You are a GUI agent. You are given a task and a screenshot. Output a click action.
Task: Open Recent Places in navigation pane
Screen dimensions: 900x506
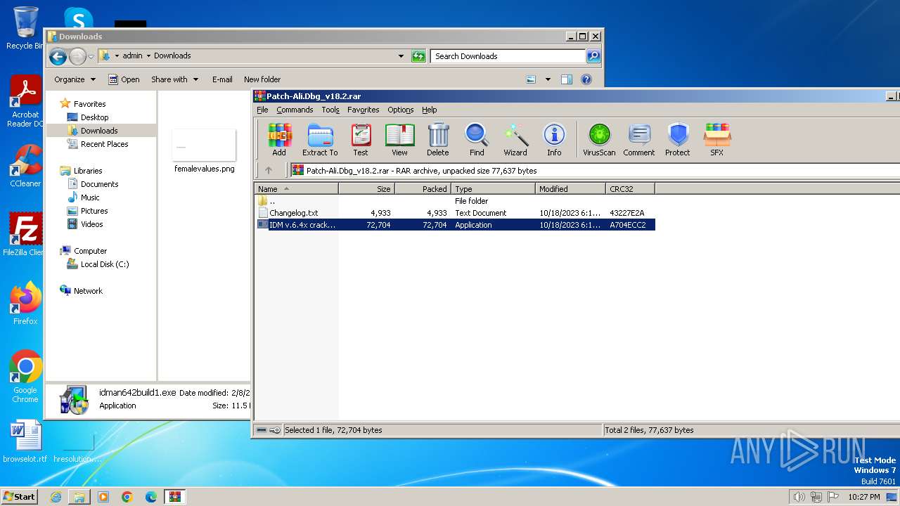104,144
